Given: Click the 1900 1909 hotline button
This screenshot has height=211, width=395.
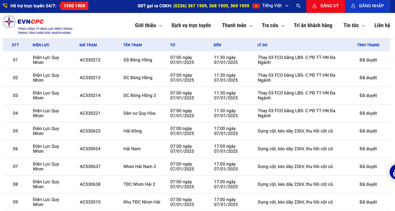Looking at the screenshot, I should (x=74, y=6).
